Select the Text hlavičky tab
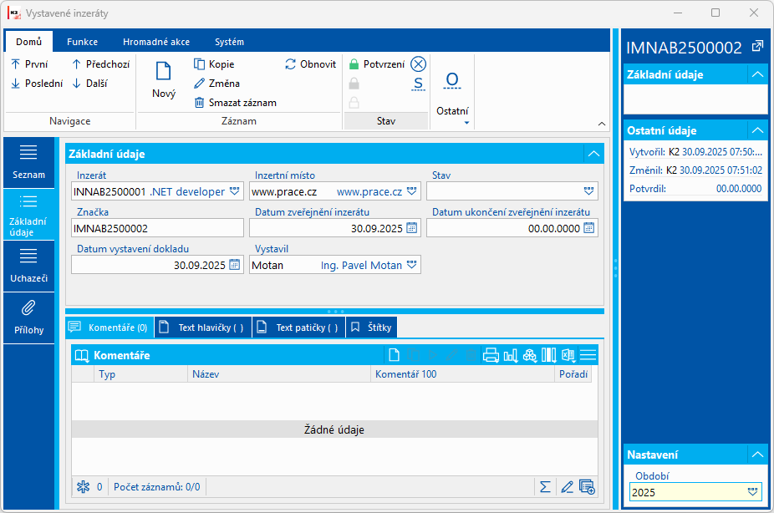This screenshot has height=513, width=774. pyautogui.click(x=203, y=328)
